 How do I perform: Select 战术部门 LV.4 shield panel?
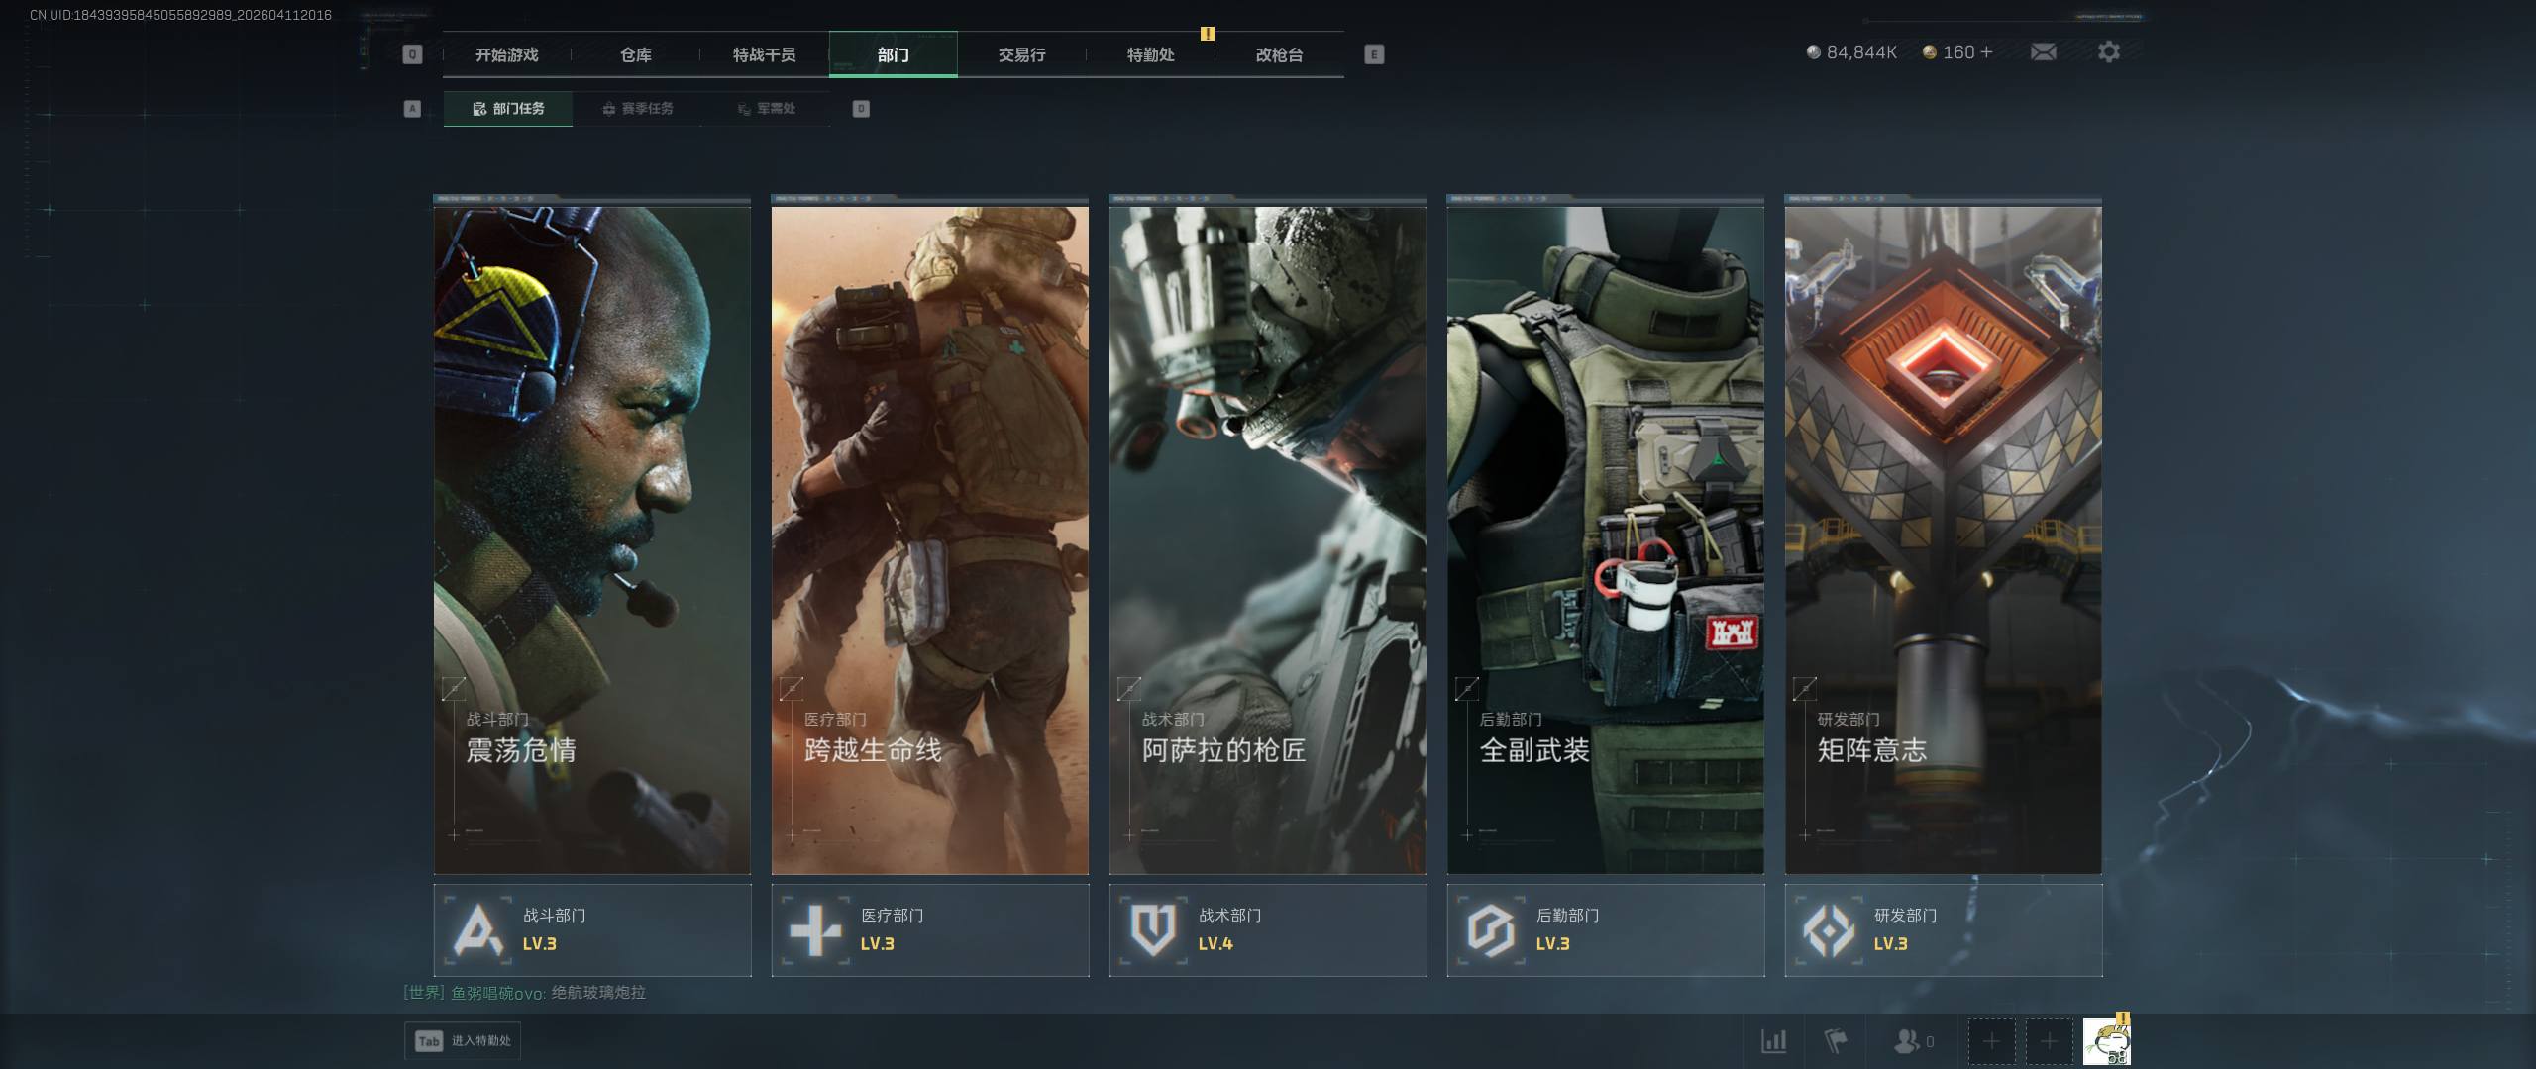(1267, 930)
